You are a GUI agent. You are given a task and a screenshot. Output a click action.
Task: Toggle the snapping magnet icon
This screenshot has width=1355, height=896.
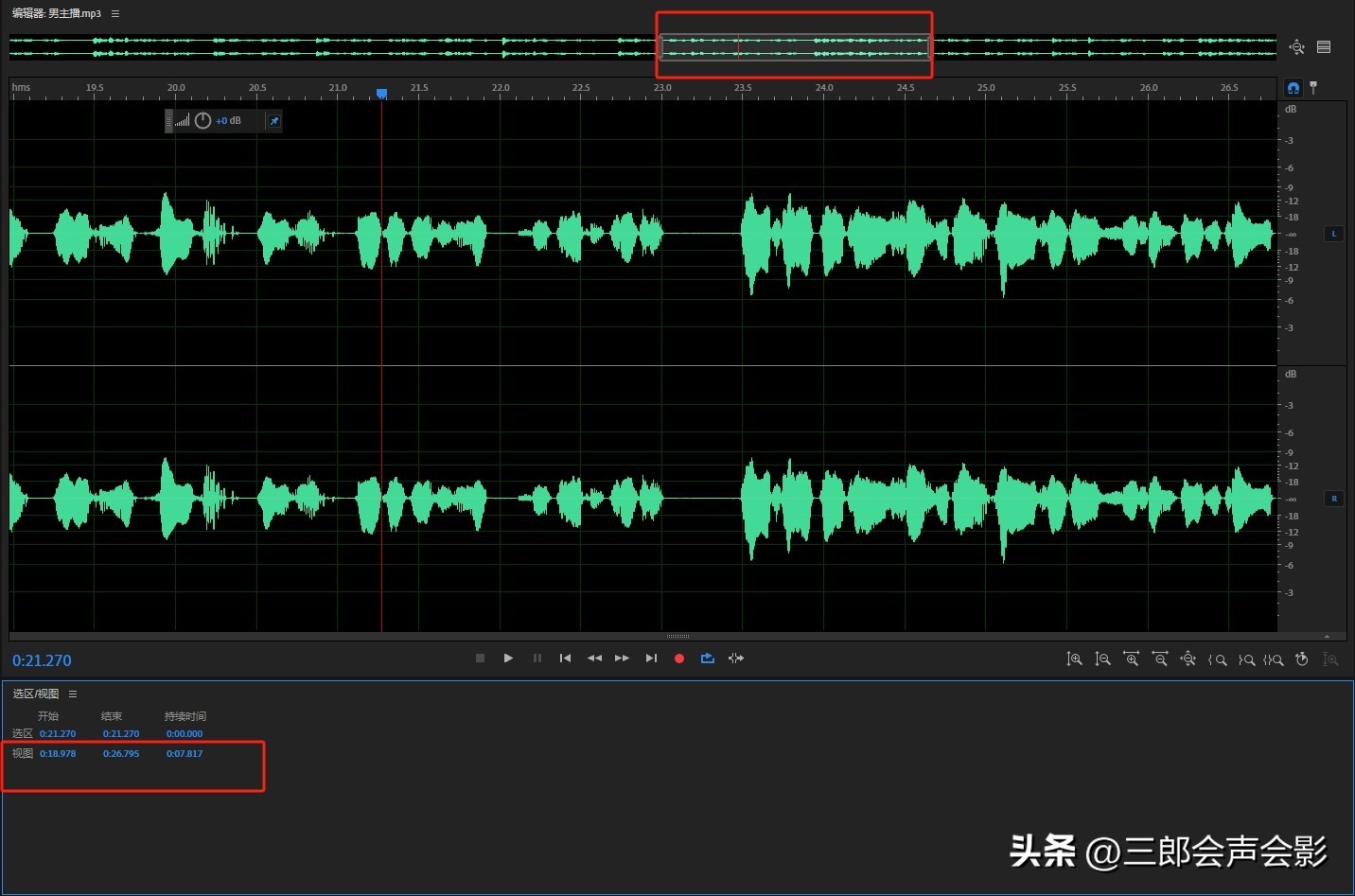(1293, 88)
